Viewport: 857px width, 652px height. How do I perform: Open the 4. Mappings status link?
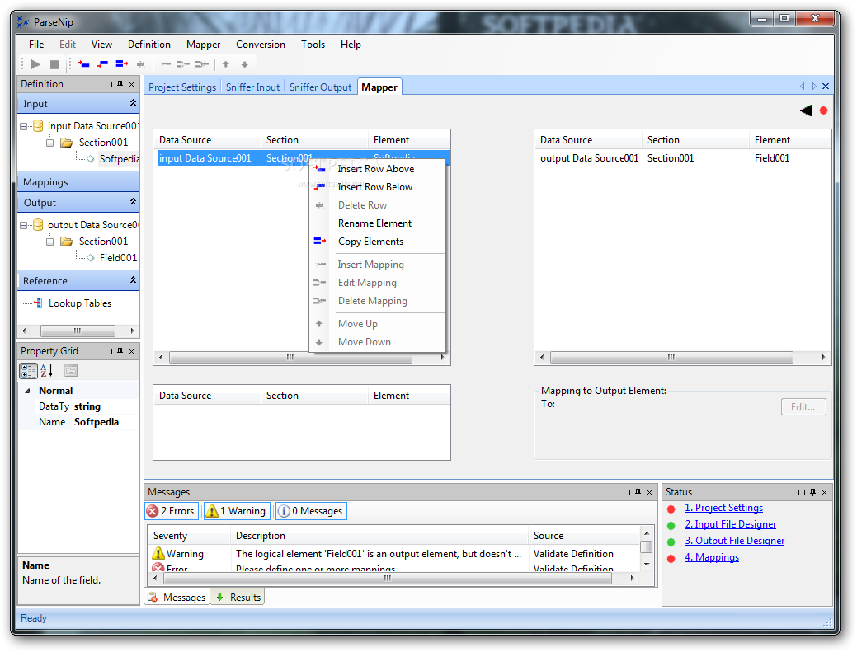point(712,557)
